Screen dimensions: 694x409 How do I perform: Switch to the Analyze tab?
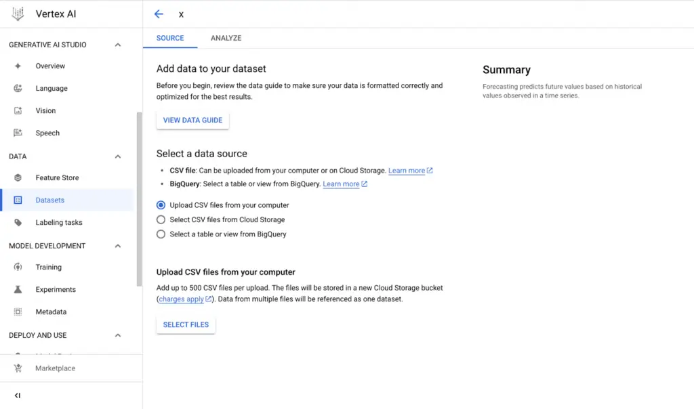pyautogui.click(x=226, y=38)
